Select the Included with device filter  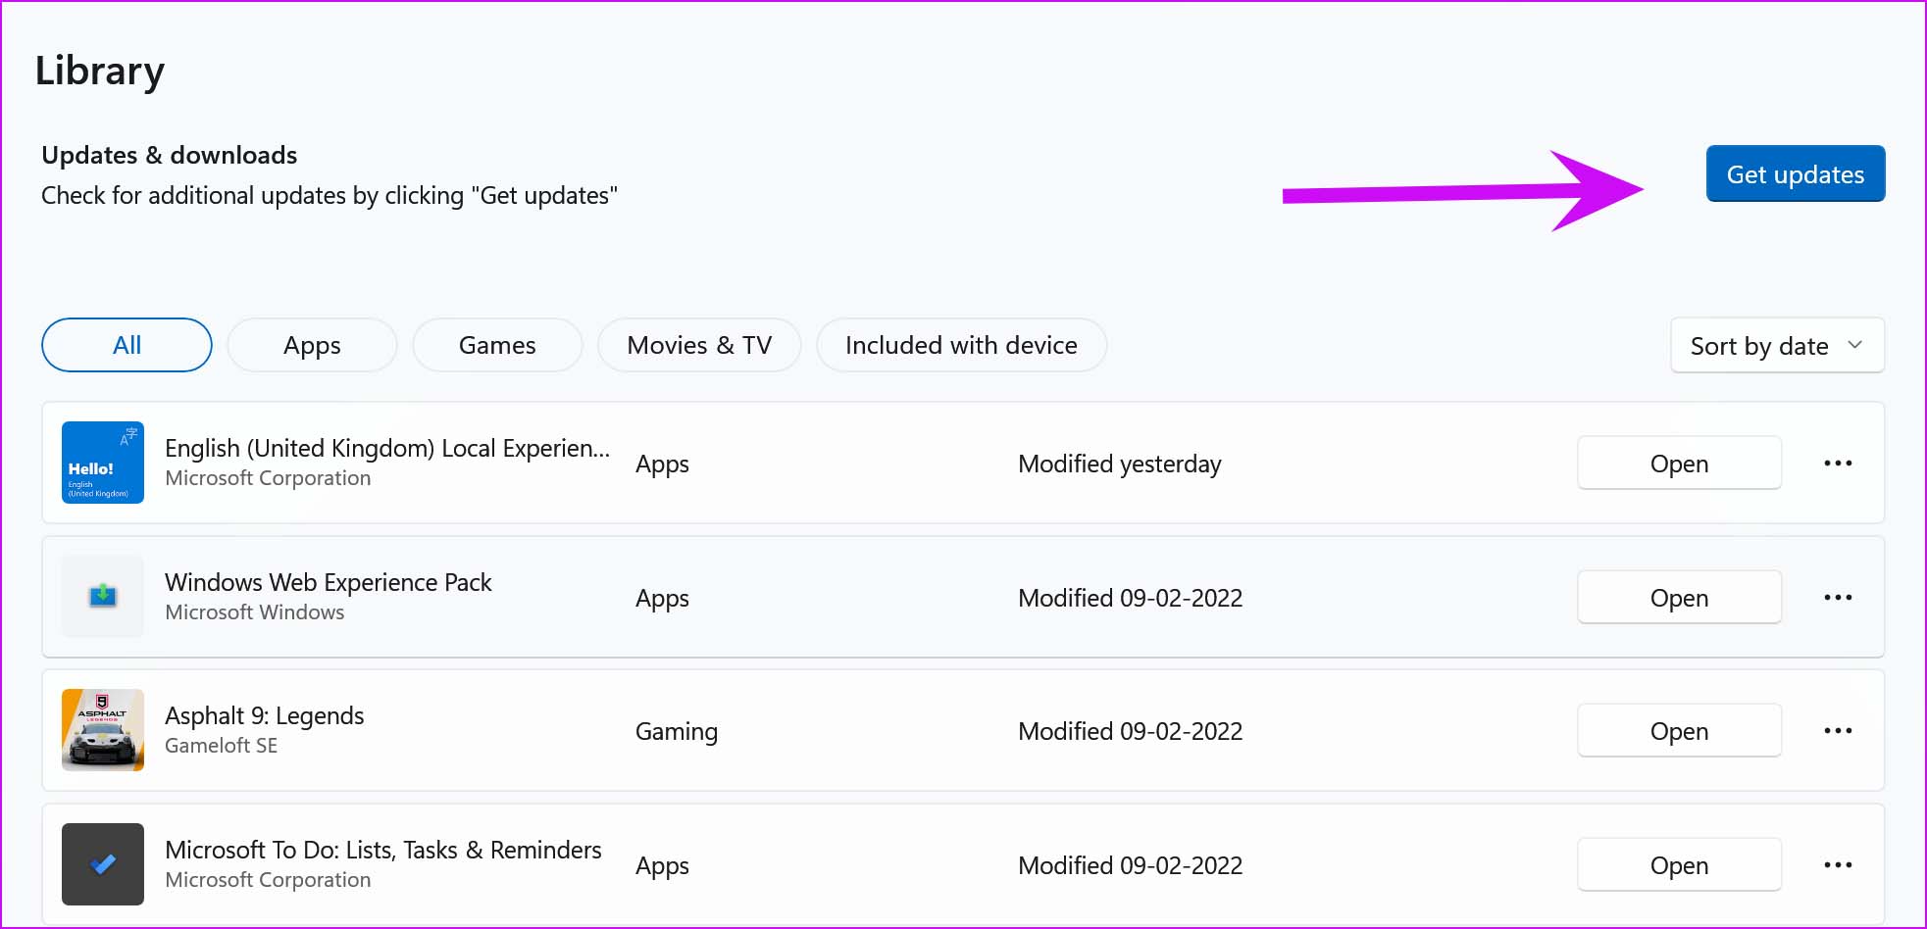961,345
